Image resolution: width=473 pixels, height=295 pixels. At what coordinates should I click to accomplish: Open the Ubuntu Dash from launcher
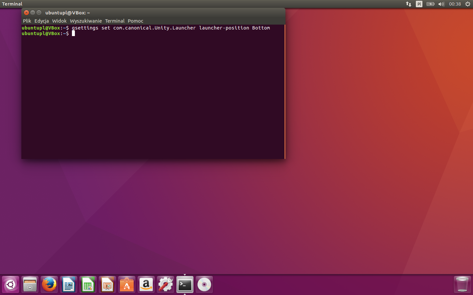click(11, 285)
